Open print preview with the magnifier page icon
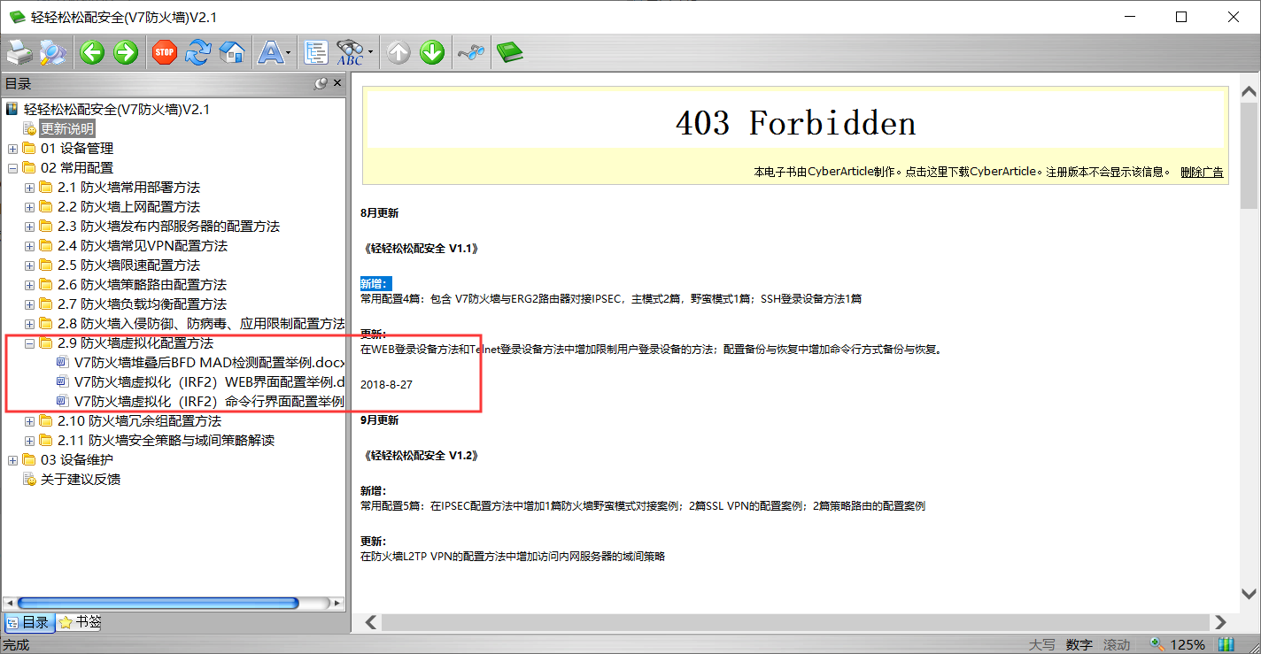Screen dimensions: 1261x654 point(52,53)
